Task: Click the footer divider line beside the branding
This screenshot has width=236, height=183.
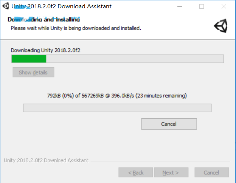Action: 160,161
